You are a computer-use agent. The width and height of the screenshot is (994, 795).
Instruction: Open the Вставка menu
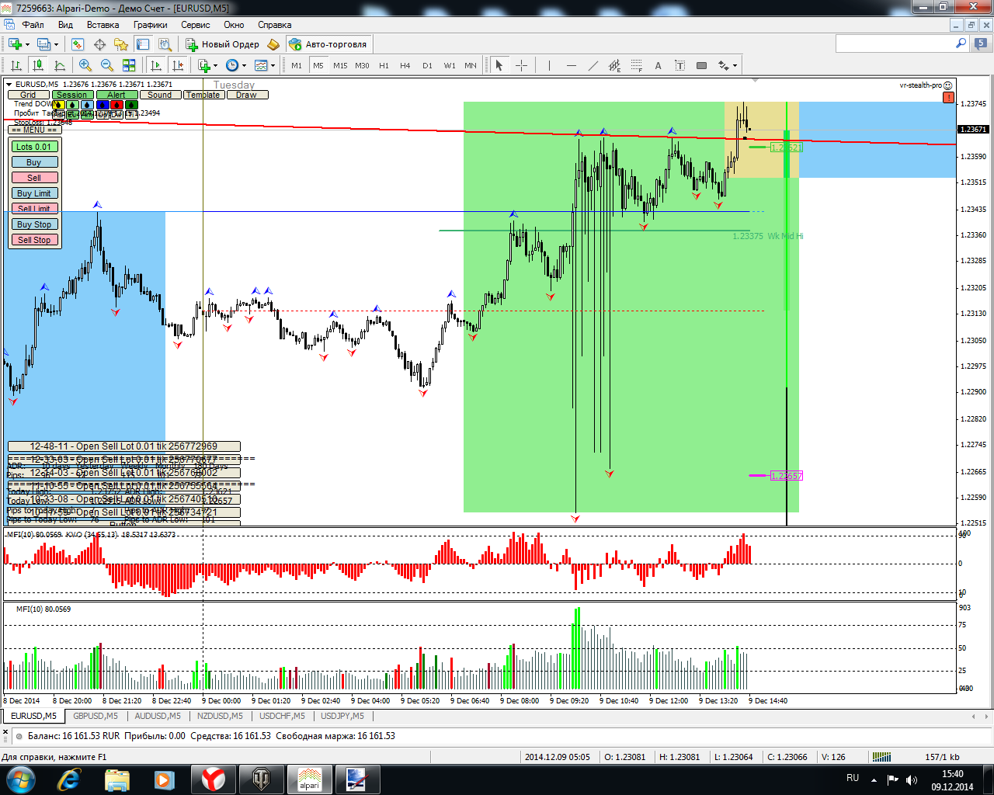point(103,25)
